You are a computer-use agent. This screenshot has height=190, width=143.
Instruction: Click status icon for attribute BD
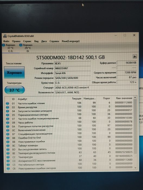8,150
